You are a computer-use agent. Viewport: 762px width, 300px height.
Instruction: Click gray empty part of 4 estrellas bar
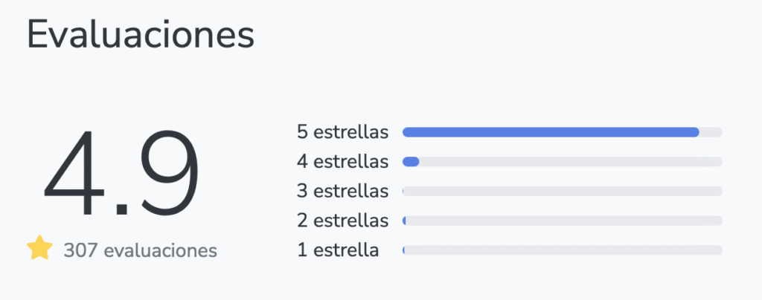[x=571, y=161]
